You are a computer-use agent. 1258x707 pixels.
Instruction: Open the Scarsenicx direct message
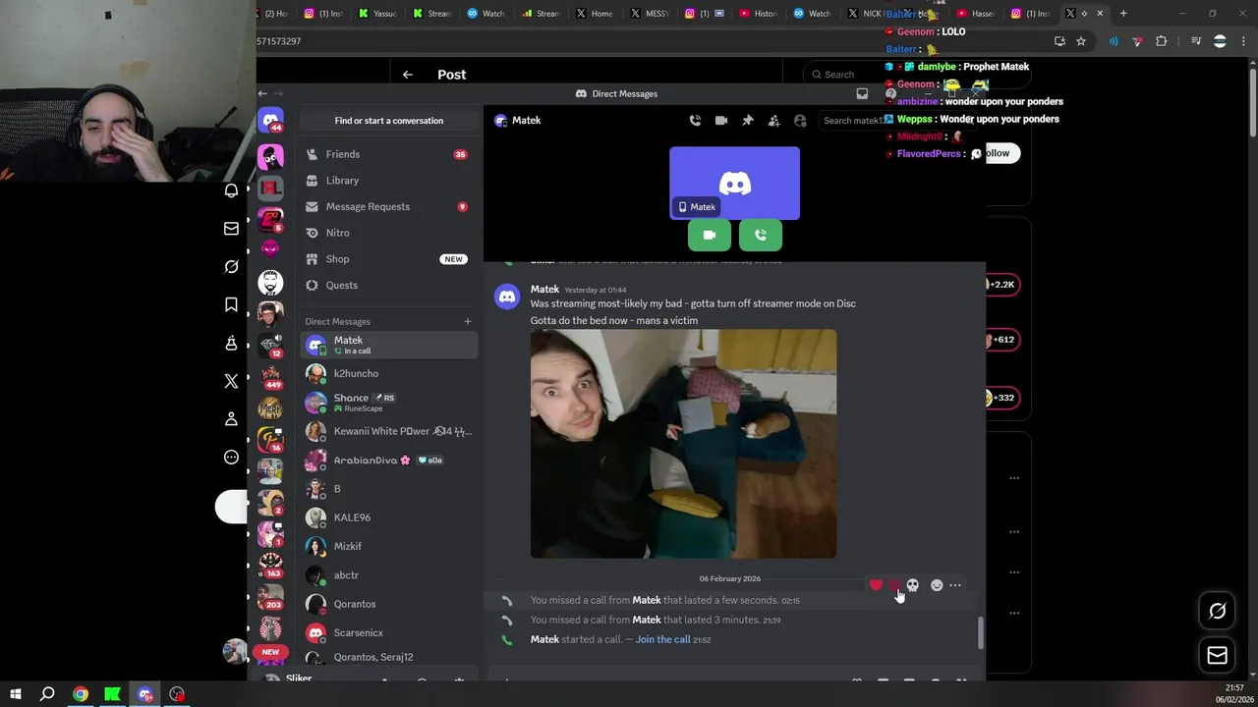coord(388,632)
